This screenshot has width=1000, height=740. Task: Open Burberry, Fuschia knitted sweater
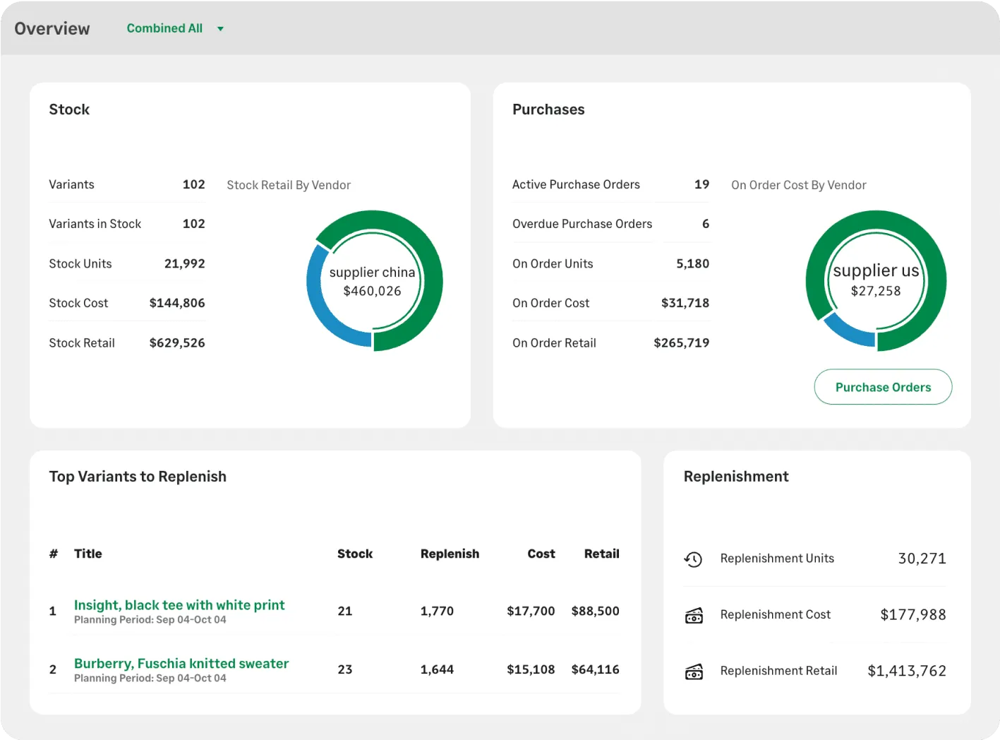(181, 663)
